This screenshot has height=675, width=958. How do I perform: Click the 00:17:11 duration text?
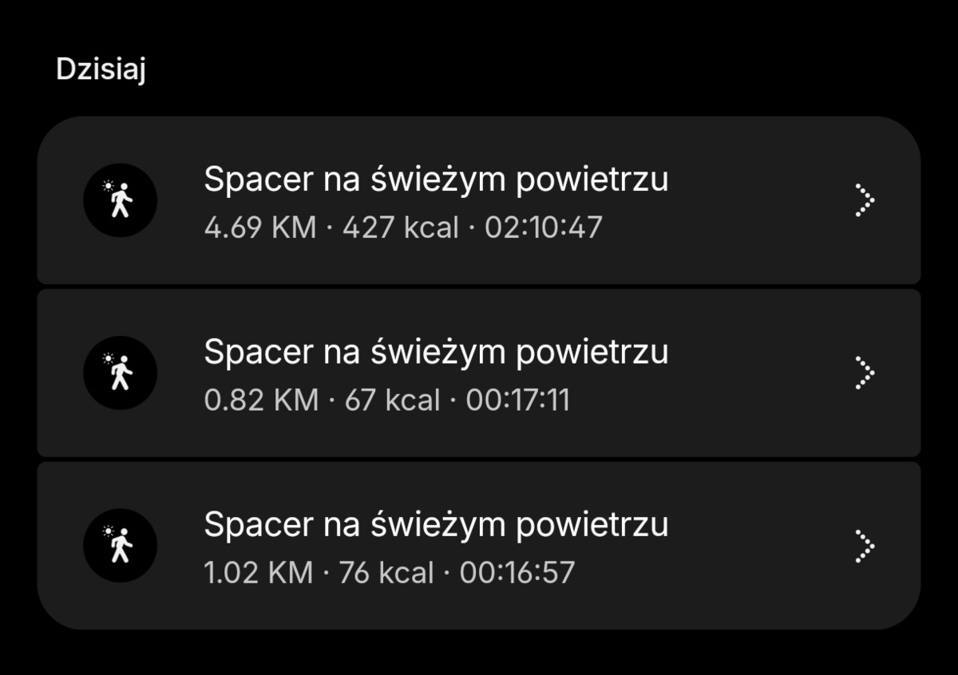pos(518,400)
